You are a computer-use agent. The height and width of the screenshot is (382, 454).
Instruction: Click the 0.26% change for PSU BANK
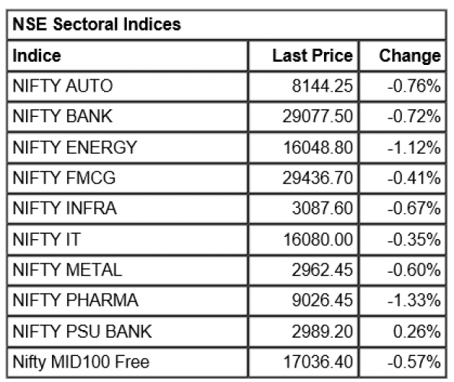(417, 332)
